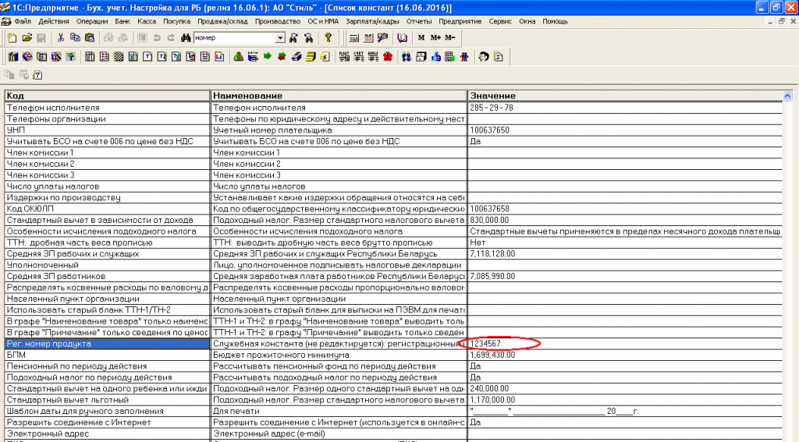Click the red bug toolbar icon
This screenshot has width=799, height=442.
(386, 56)
